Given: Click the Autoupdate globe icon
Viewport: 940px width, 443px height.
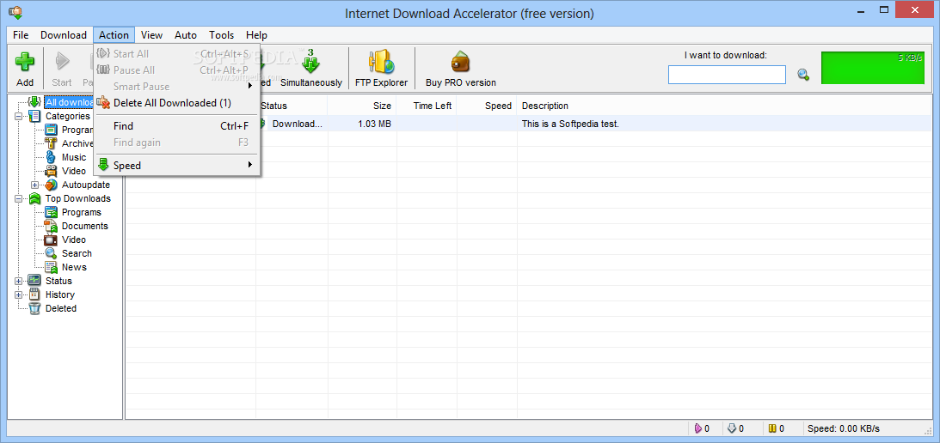Looking at the screenshot, I should click(x=51, y=185).
